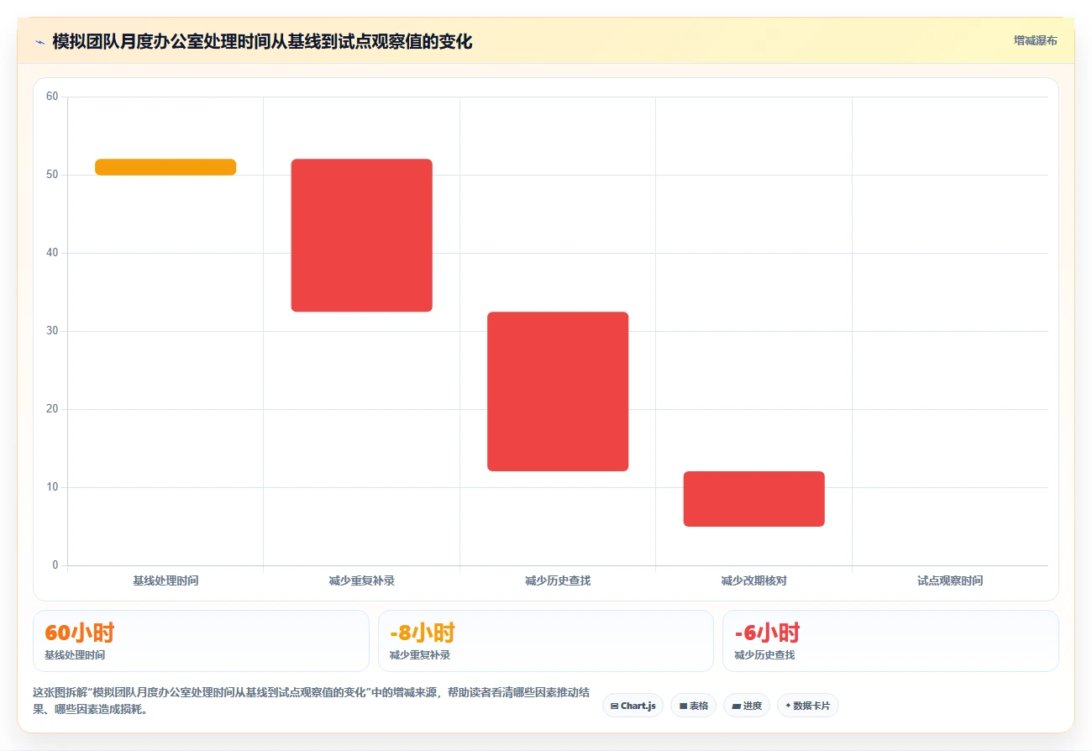Click the 减少改期核对 x-axis label
The width and height of the screenshot is (1092, 751).
(x=754, y=580)
